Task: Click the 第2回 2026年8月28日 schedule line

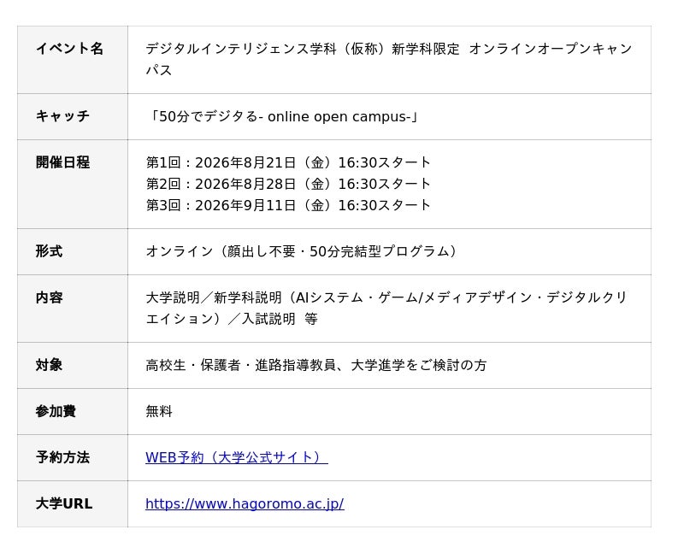Action: [x=288, y=184]
